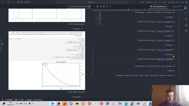Click the notifications bell in status bar
189x106 pixels.
3,100
